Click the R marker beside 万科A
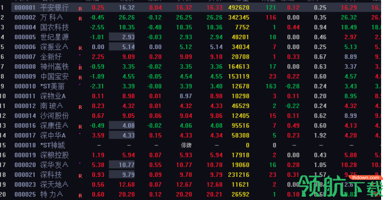This screenshot has height=200, width=383. pyautogui.click(x=80, y=19)
